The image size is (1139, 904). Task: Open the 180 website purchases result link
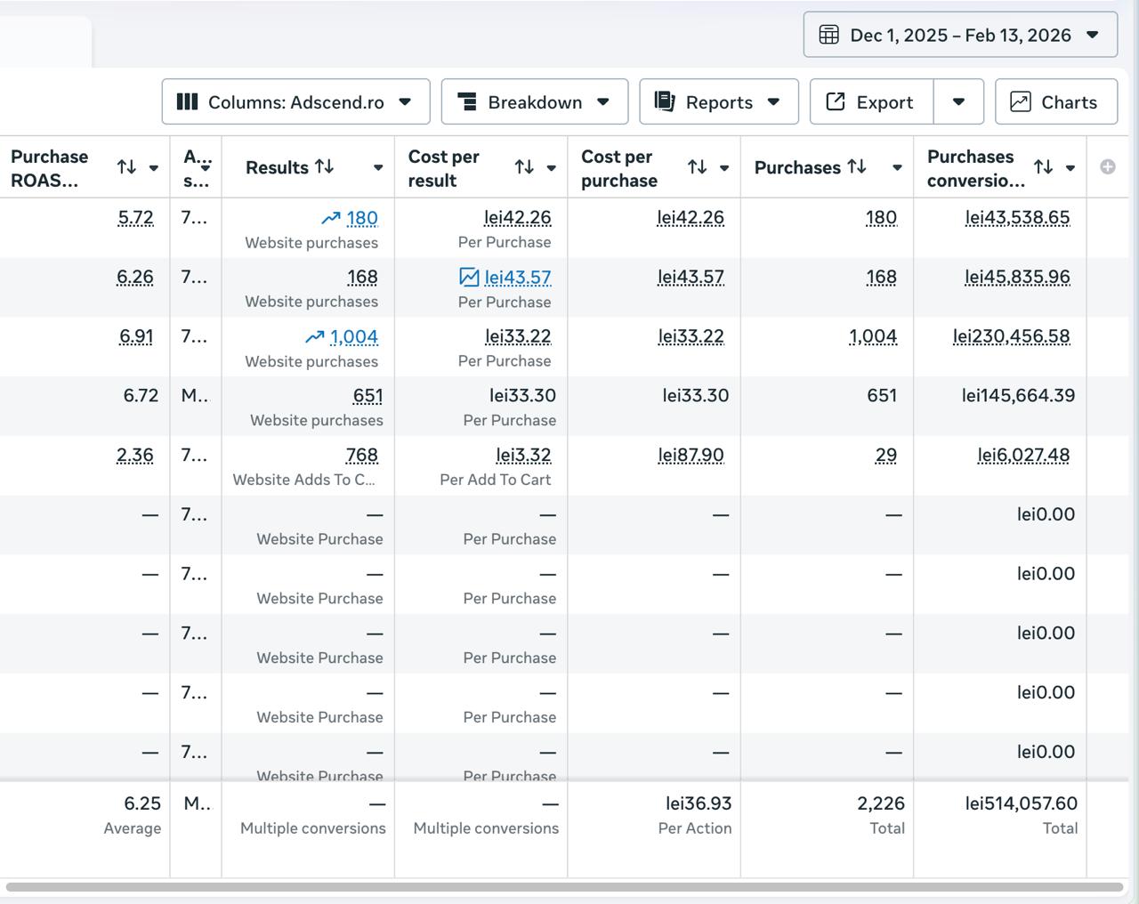pos(362,218)
